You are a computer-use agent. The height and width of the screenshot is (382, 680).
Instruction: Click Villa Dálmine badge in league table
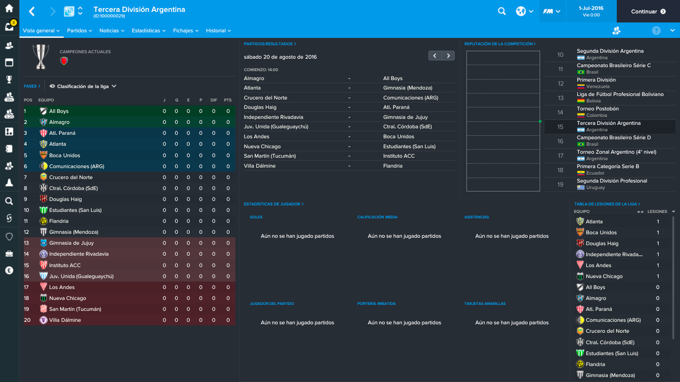click(43, 320)
